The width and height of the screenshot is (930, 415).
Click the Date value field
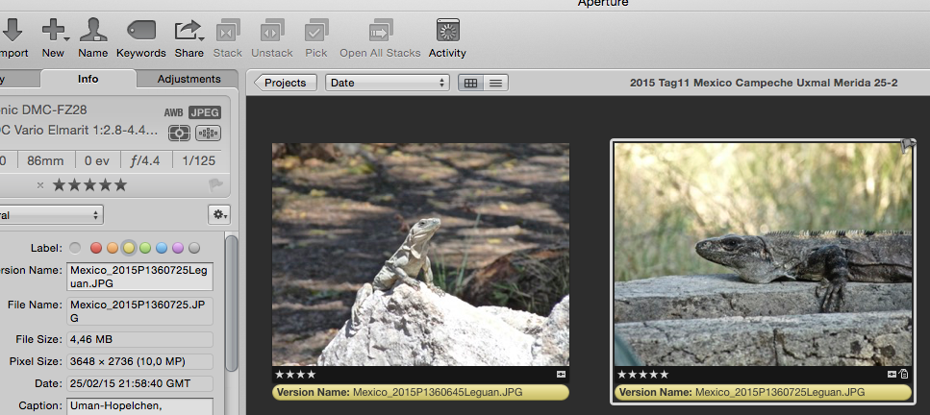coord(139,383)
